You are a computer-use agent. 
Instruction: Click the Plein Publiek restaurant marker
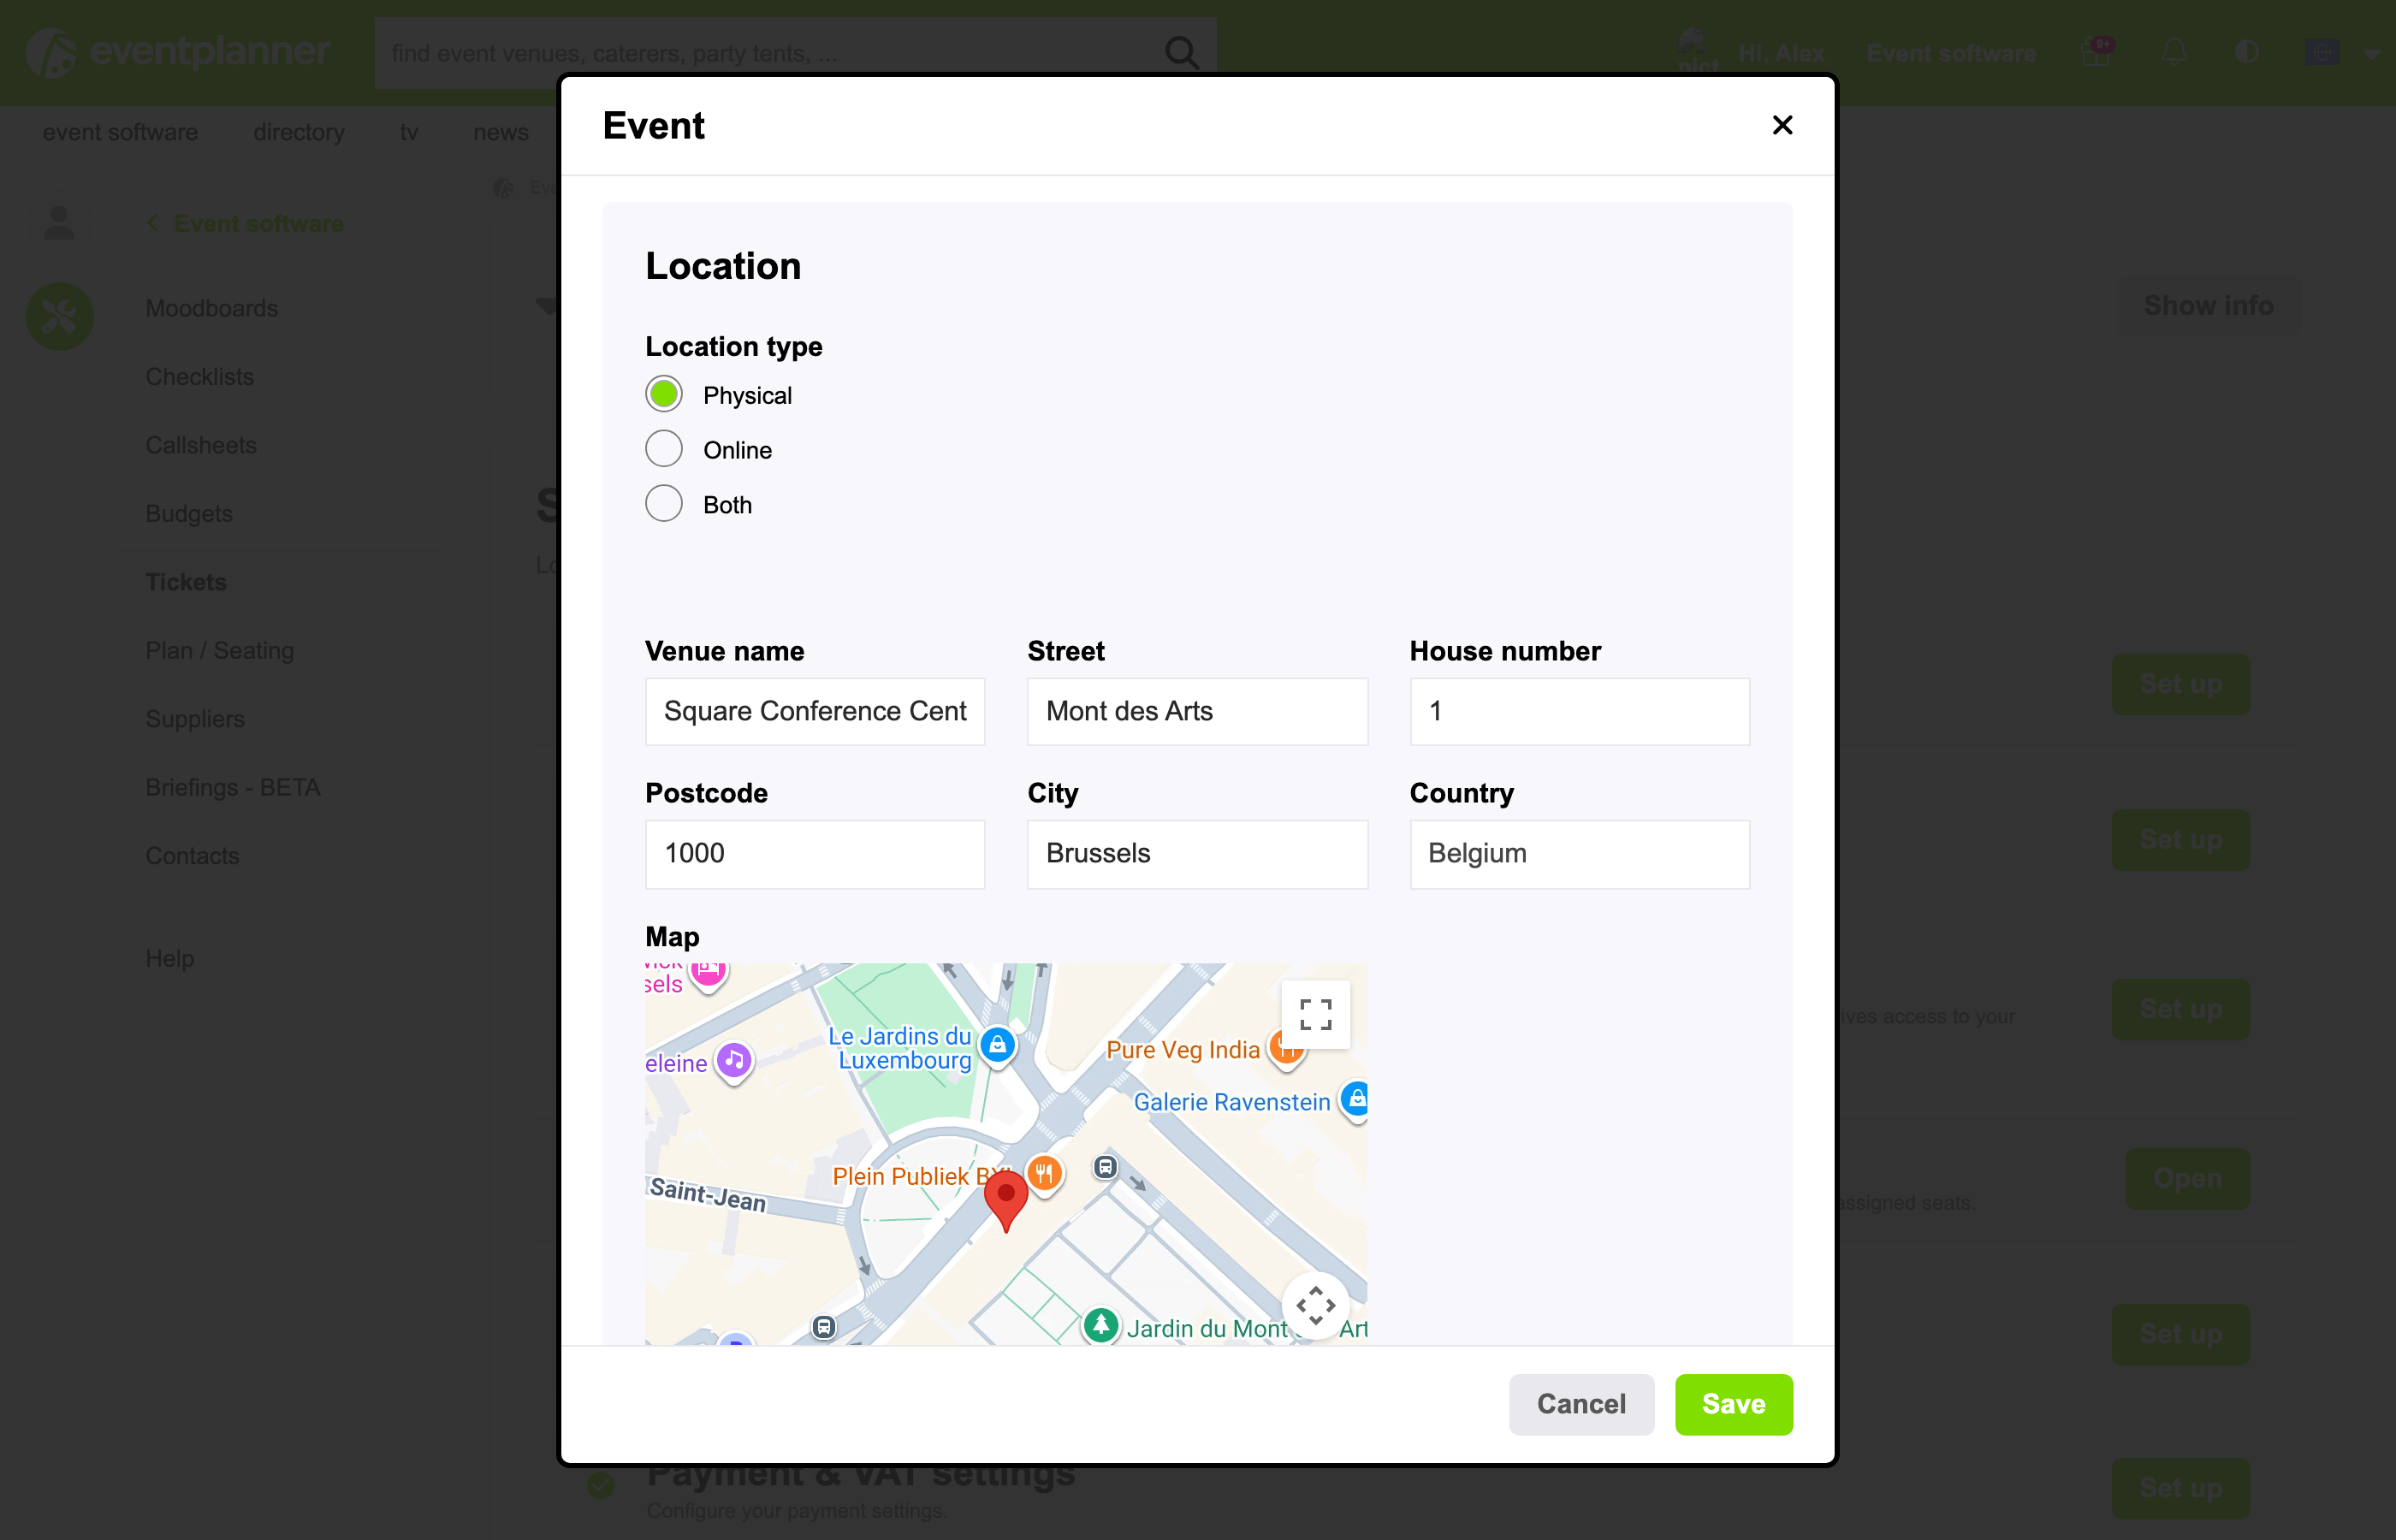click(1044, 1174)
